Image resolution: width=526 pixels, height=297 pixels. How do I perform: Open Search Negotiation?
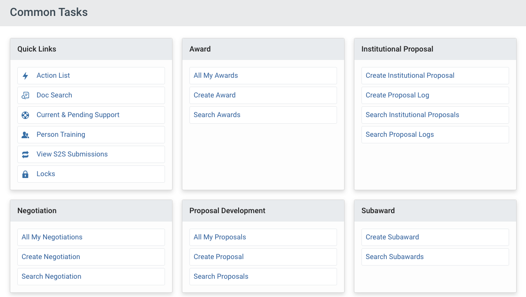51,276
